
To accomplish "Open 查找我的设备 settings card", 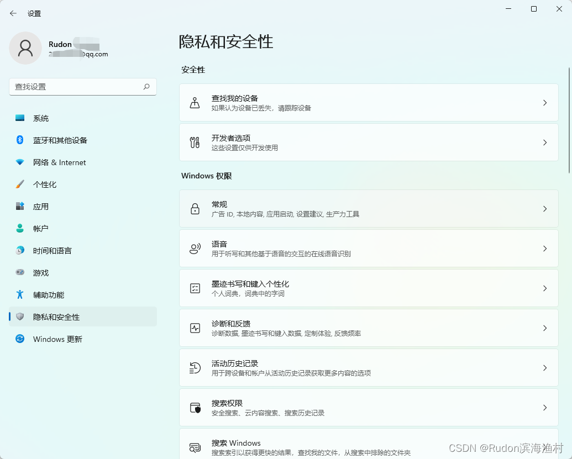I will coord(369,102).
